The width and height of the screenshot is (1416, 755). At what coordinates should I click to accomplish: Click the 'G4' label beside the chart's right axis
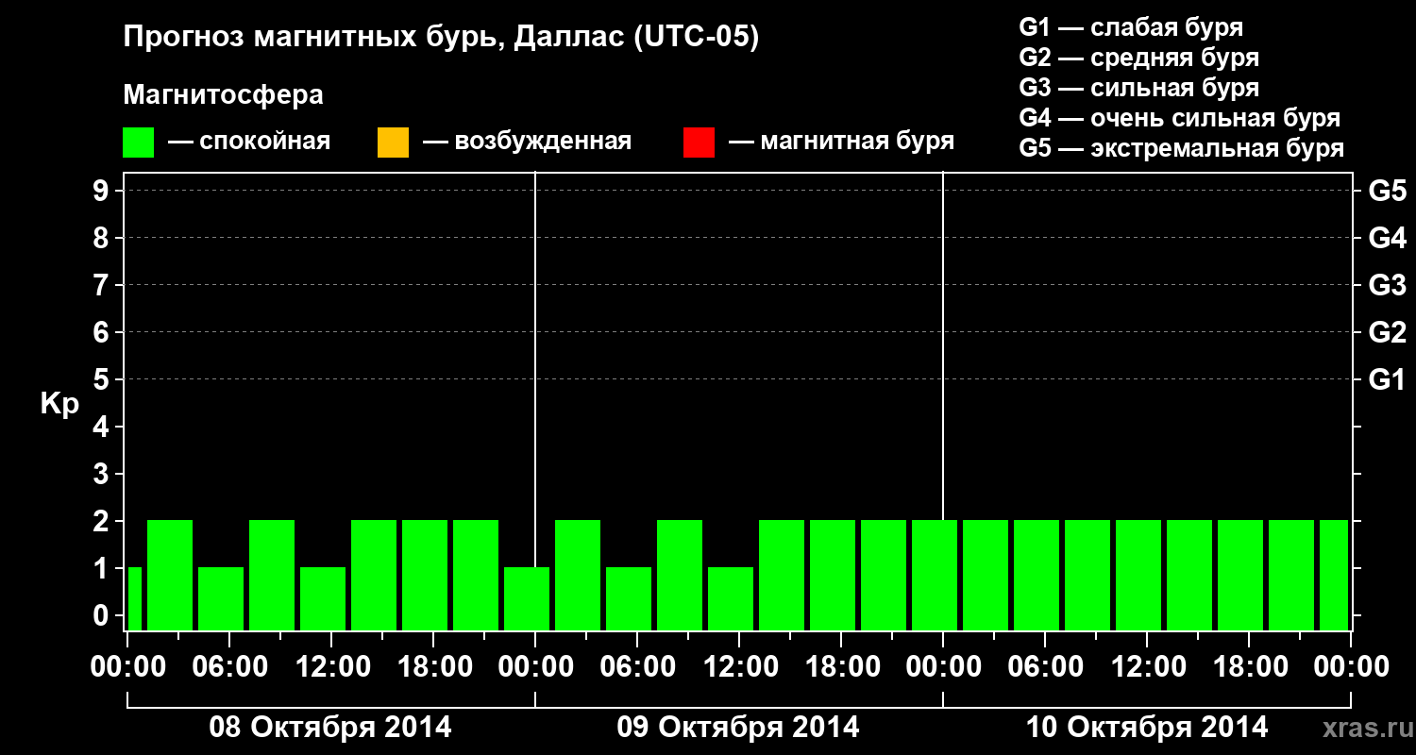click(x=1387, y=238)
